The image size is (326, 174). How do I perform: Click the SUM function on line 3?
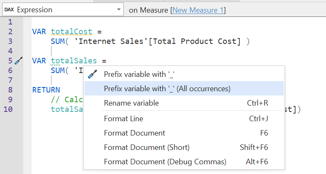(x=57, y=41)
